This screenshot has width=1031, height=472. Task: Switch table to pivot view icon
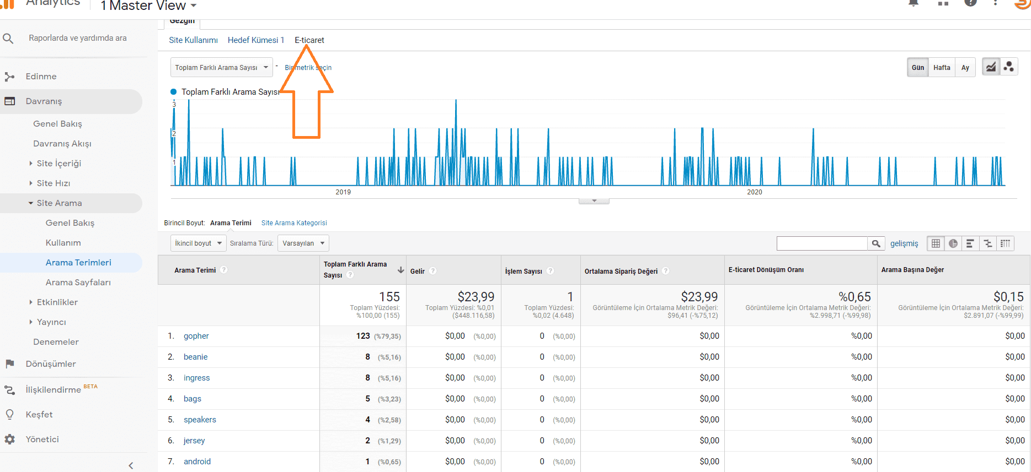coord(1005,243)
